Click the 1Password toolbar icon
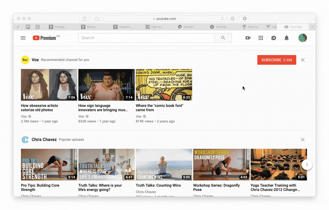 pos(232,19)
